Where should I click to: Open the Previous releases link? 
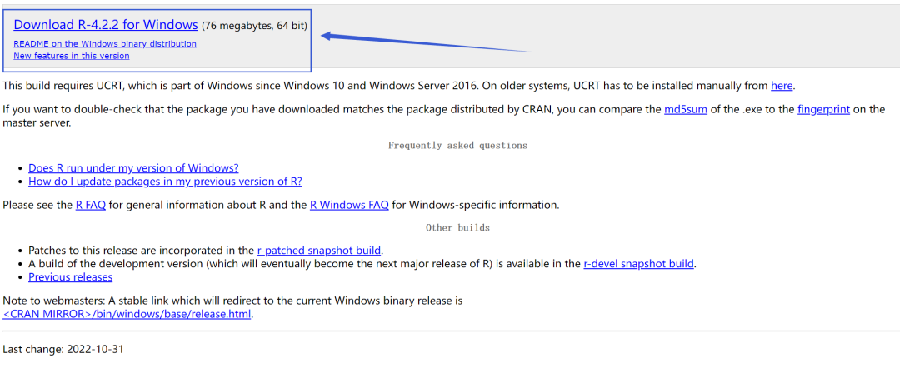click(70, 277)
